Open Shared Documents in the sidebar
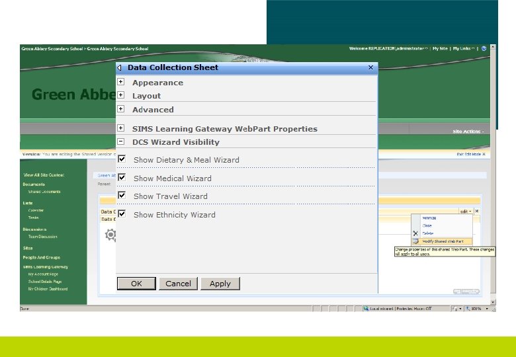 click(x=44, y=192)
